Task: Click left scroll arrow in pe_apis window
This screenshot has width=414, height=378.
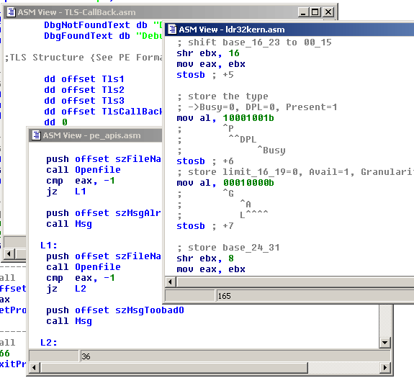Action: [x=34, y=367]
